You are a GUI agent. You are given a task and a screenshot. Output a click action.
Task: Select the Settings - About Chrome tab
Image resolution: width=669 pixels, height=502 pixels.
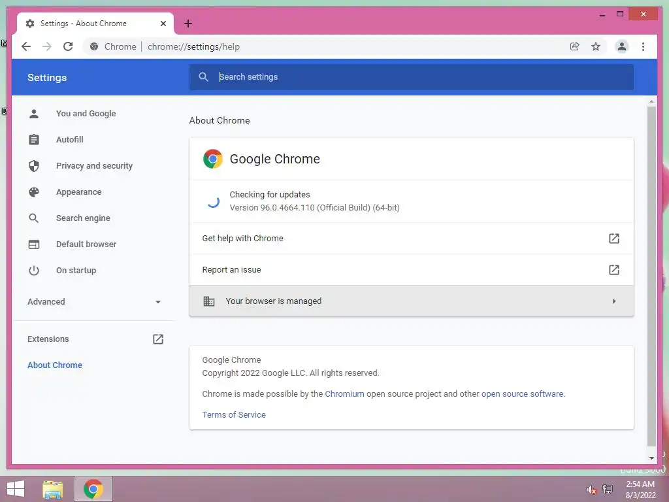(95, 24)
